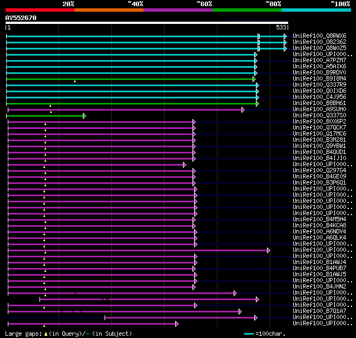Pick the UniRef100_B7Q1A7 hit label
The width and height of the screenshot is (356, 338).
point(319,311)
